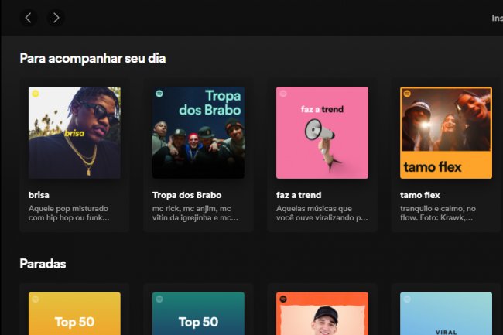Open the Paradas section heading

click(43, 264)
